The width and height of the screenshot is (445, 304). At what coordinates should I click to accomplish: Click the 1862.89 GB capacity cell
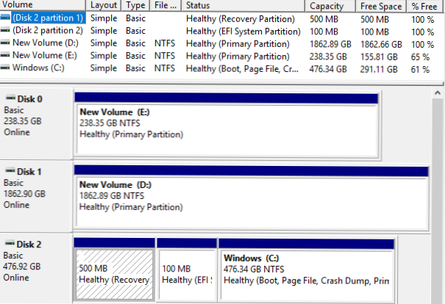[x=330, y=44]
